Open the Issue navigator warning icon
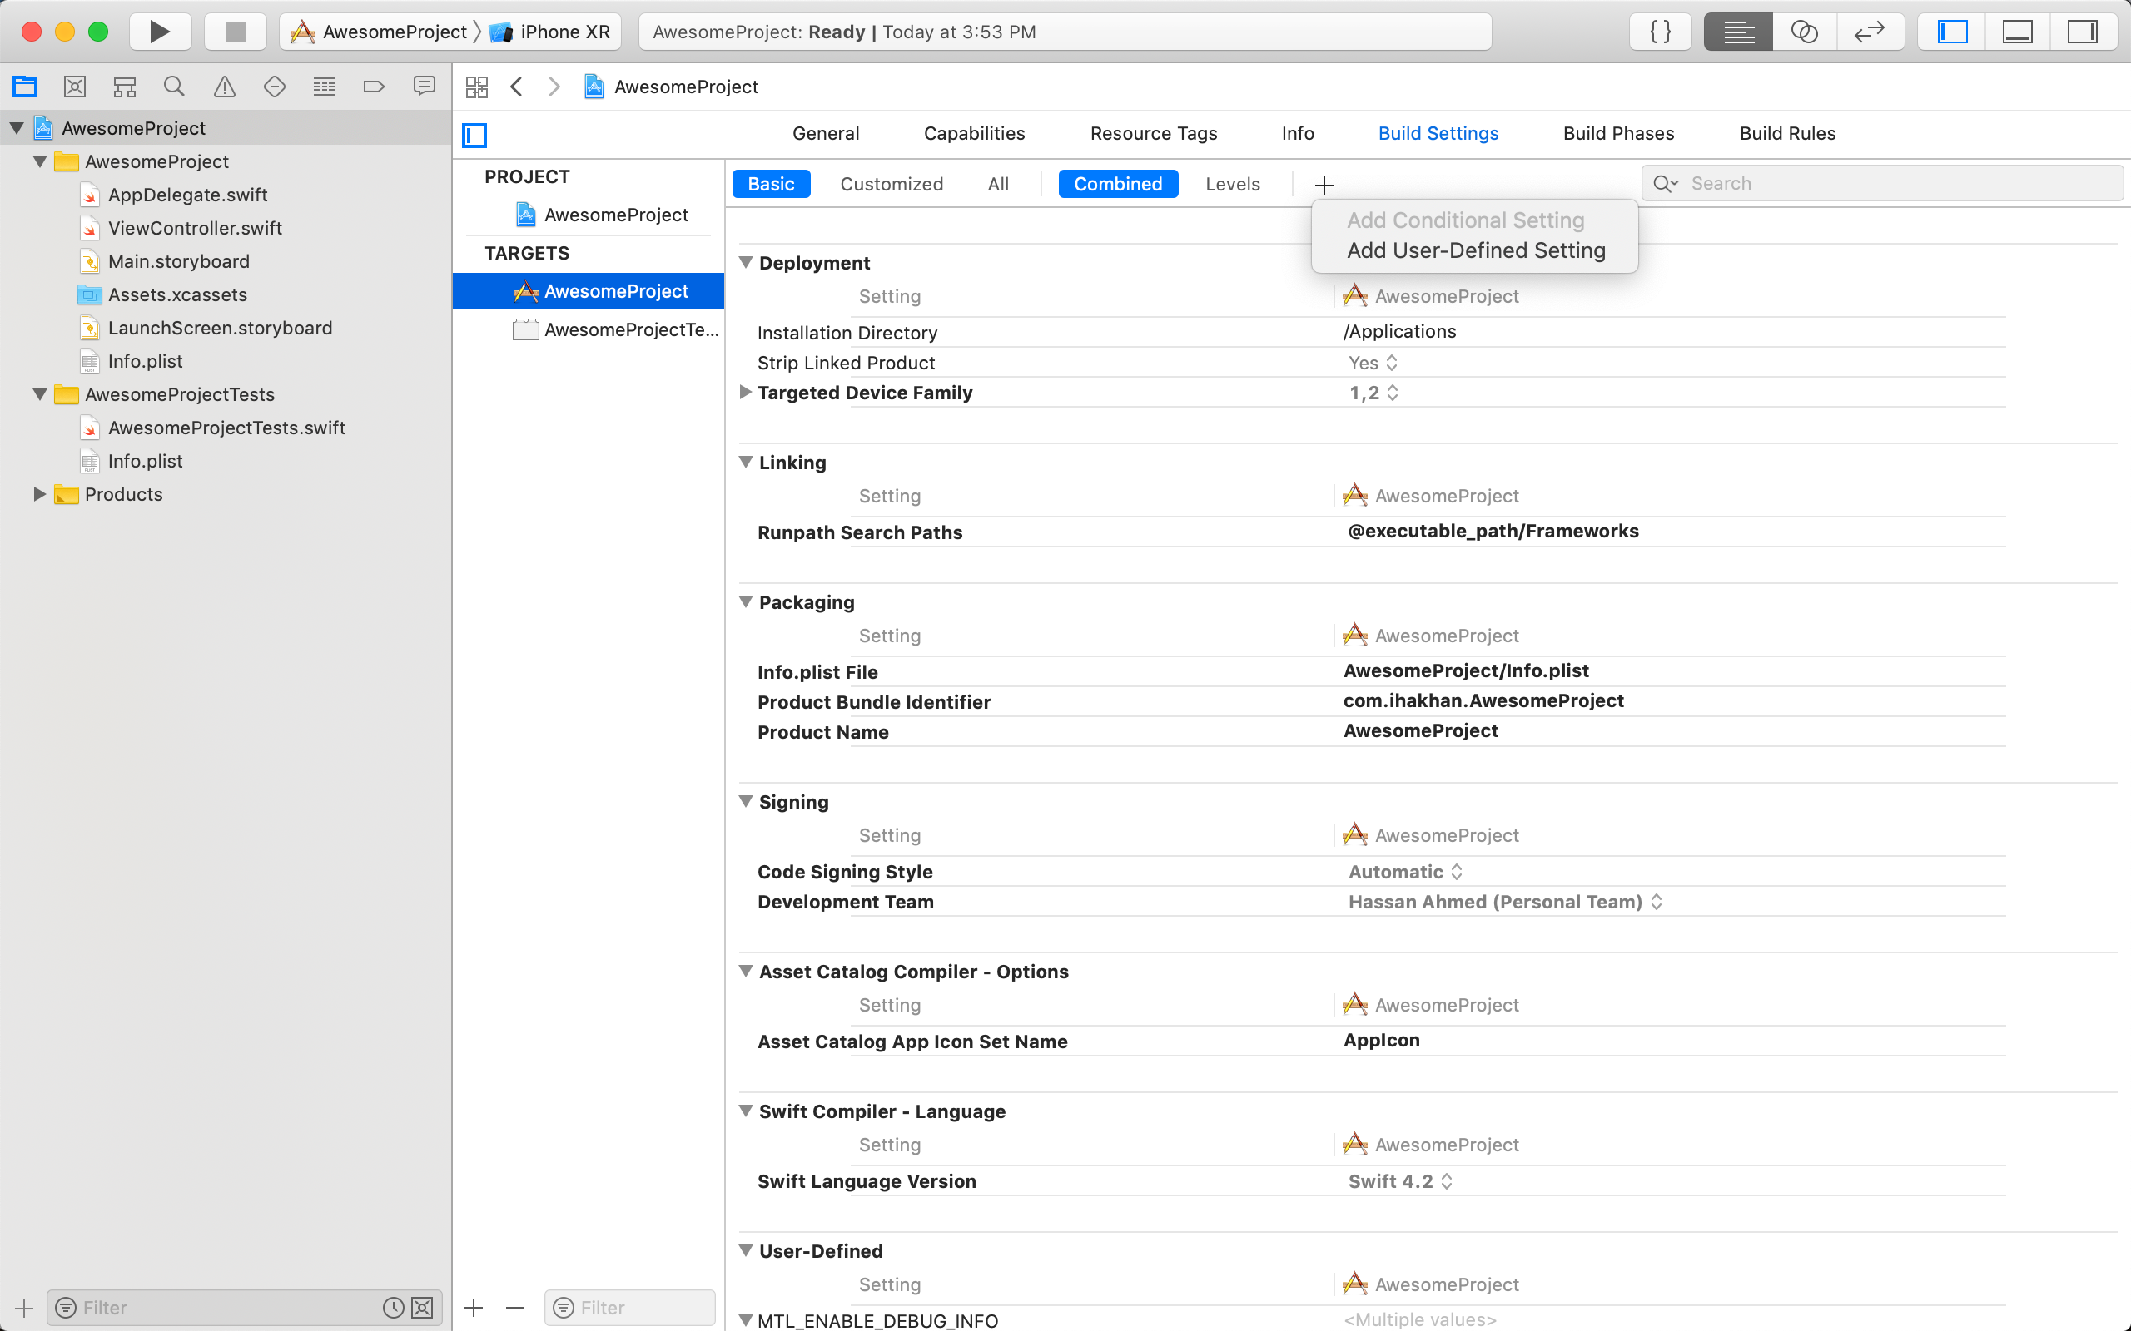Screen dimensions: 2131x1331 pos(225,87)
